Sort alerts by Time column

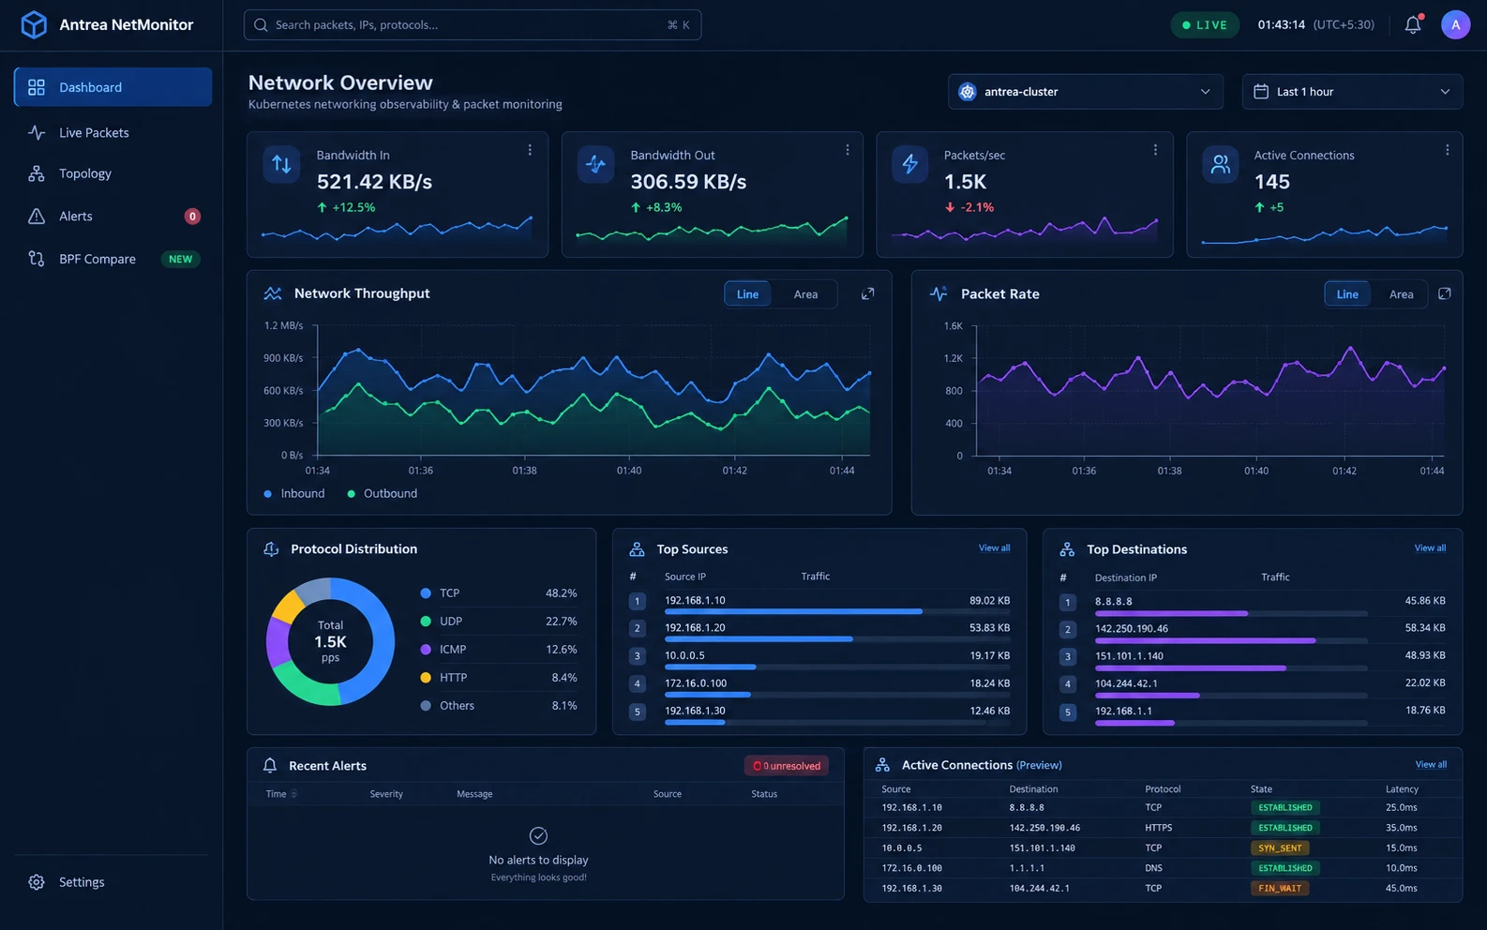pos(281,794)
